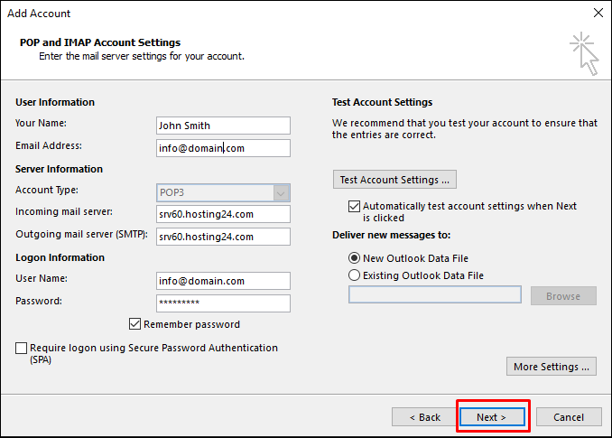Go back with the Back button
612x438 pixels.
(x=425, y=417)
